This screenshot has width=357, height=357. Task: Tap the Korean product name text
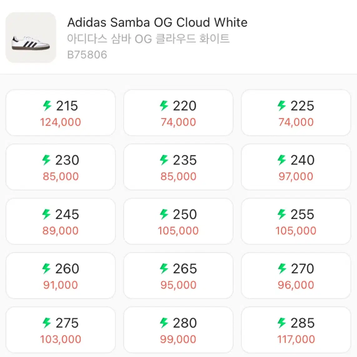(148, 38)
